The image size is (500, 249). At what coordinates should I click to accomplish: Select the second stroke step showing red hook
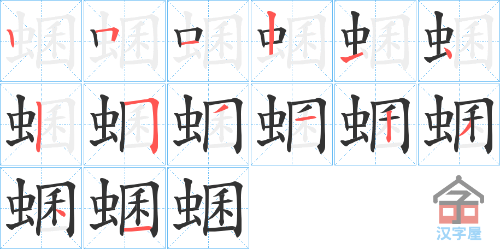(x=125, y=41)
